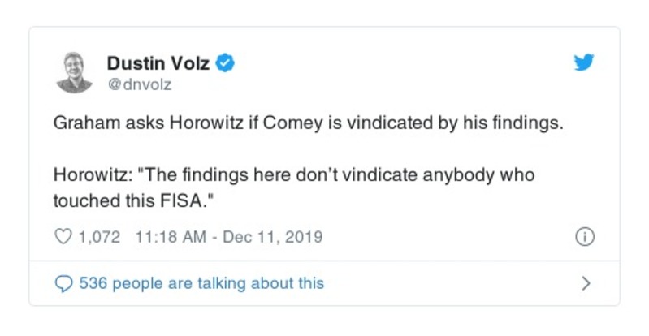Click Dustin Volz's profile avatar photo
649x336 pixels.
75,71
